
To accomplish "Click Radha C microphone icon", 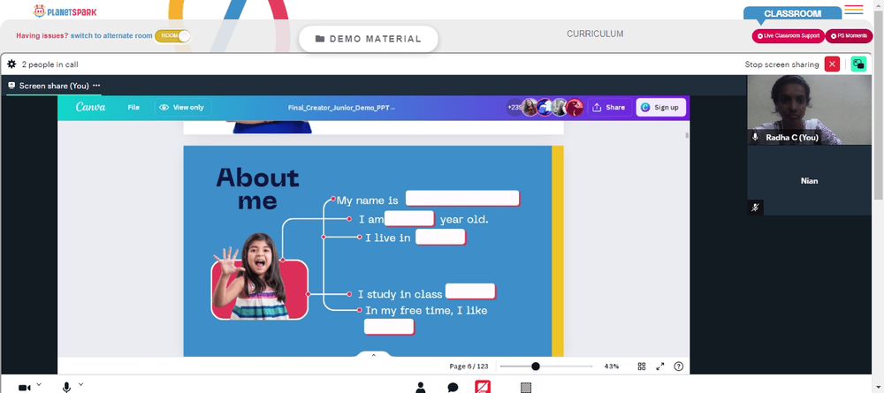I will 755,137.
